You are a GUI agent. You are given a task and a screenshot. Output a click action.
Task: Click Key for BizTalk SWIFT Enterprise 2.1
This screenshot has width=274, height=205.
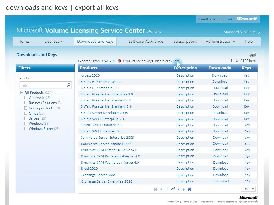pos(247,119)
